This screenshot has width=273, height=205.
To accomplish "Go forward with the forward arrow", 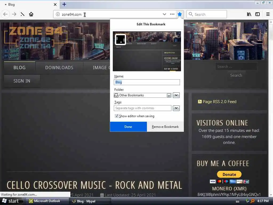I will tap(14, 14).
